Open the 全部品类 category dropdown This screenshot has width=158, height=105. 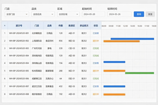coord(43,14)
